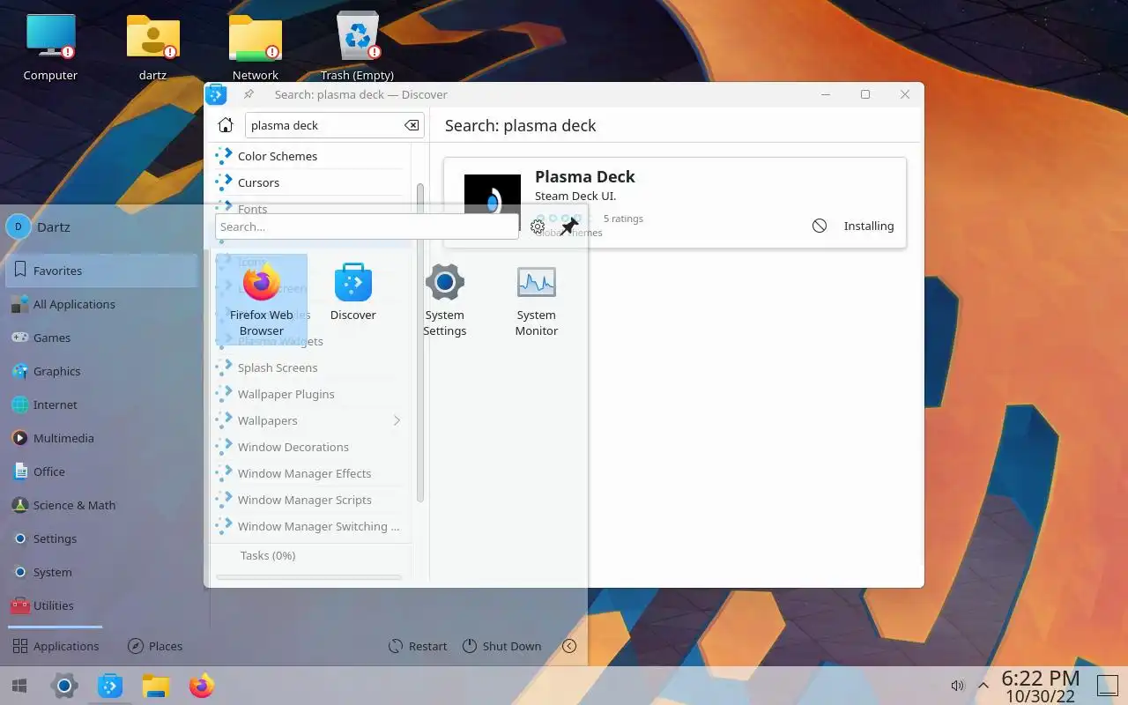The width and height of the screenshot is (1128, 705).
Task: Select Window Manager Switching category
Action: (x=309, y=526)
